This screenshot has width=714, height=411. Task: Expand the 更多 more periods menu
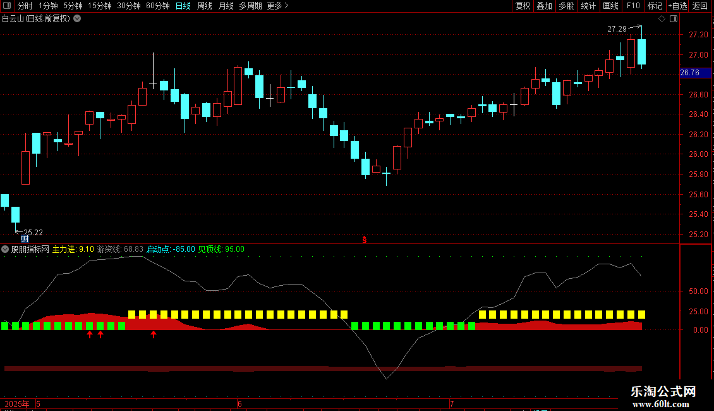coord(277,6)
